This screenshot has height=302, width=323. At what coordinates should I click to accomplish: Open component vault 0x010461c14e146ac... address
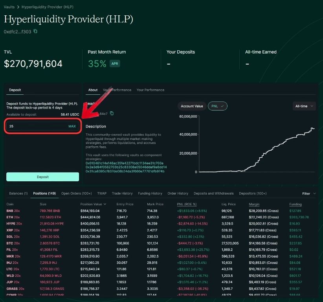coord(125,163)
